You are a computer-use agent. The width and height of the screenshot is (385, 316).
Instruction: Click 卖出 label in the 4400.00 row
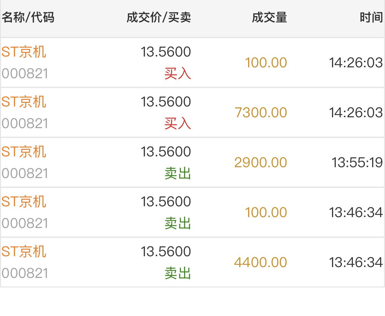coord(178,274)
